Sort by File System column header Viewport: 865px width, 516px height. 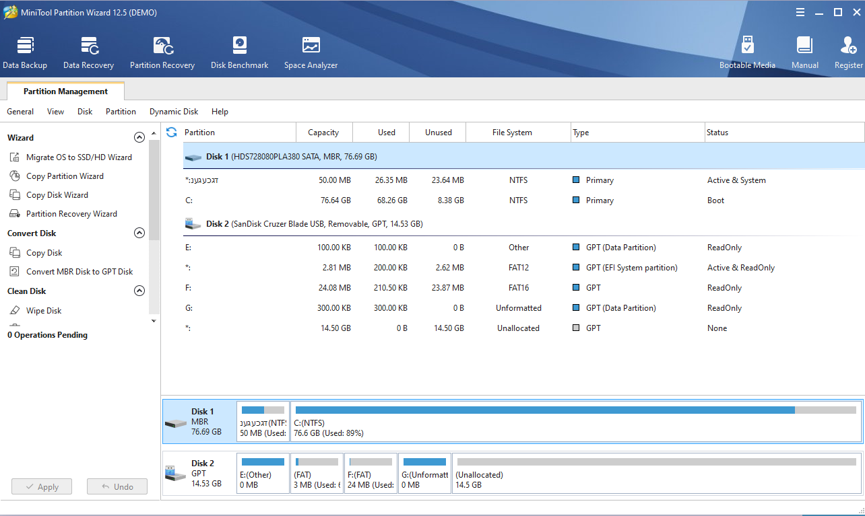pos(518,133)
